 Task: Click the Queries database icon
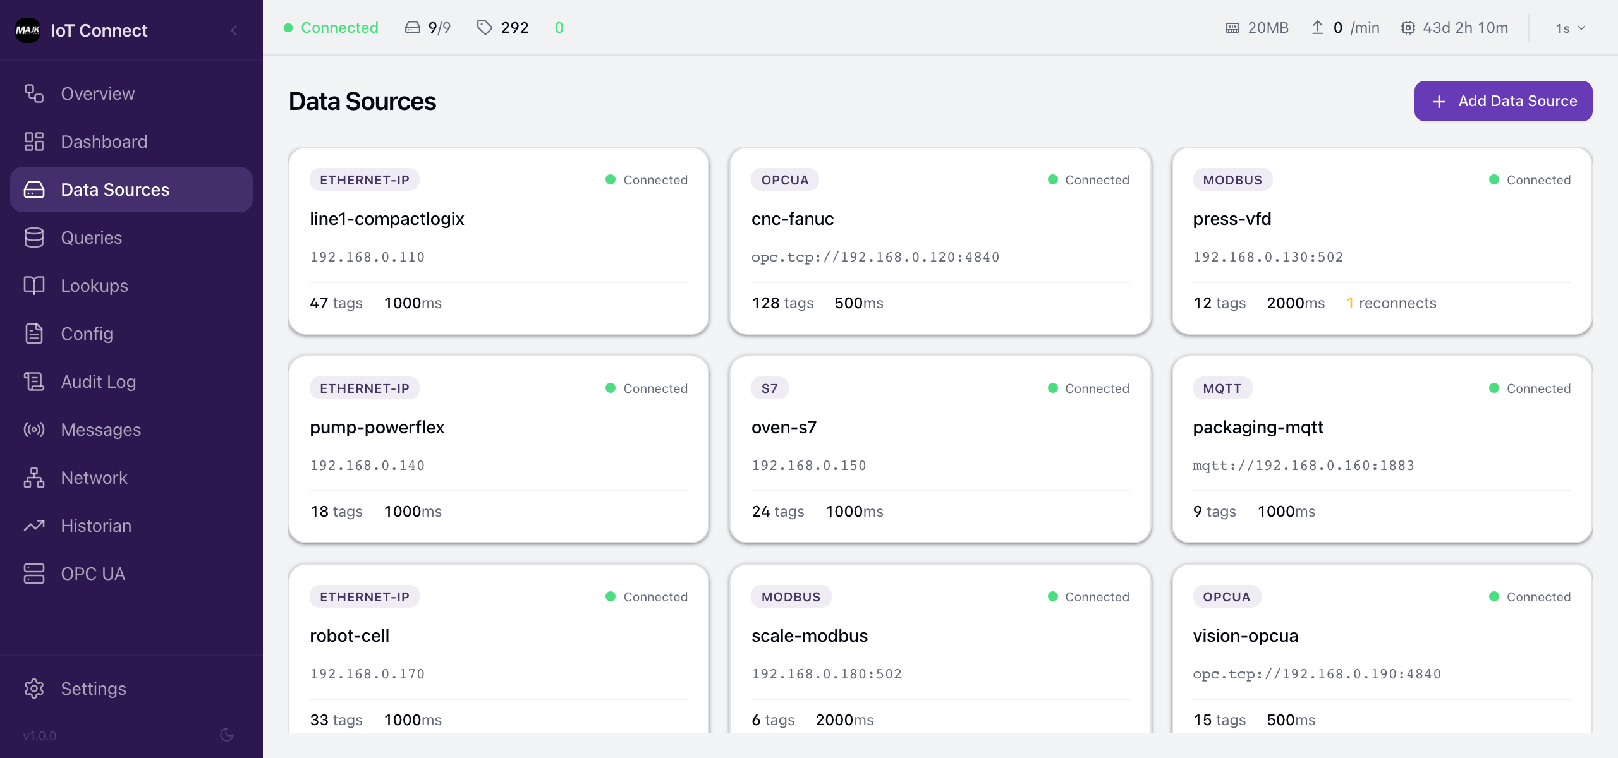34,238
